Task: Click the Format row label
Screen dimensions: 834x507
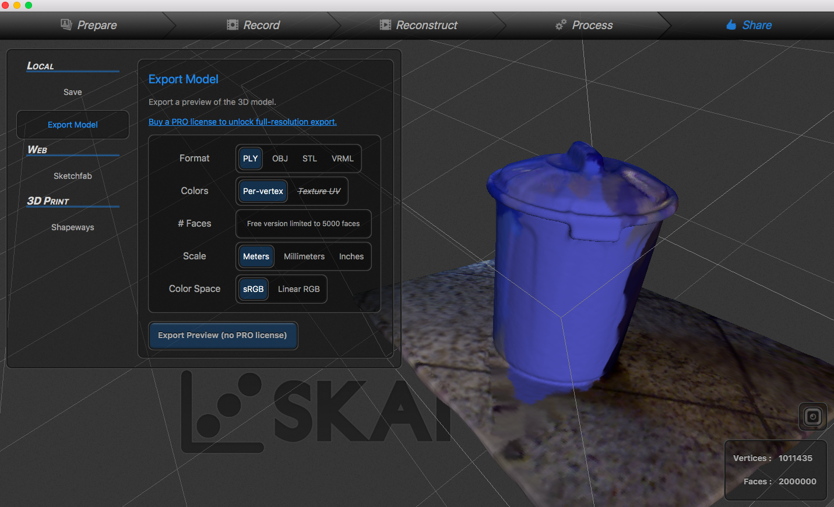Action: tap(194, 159)
